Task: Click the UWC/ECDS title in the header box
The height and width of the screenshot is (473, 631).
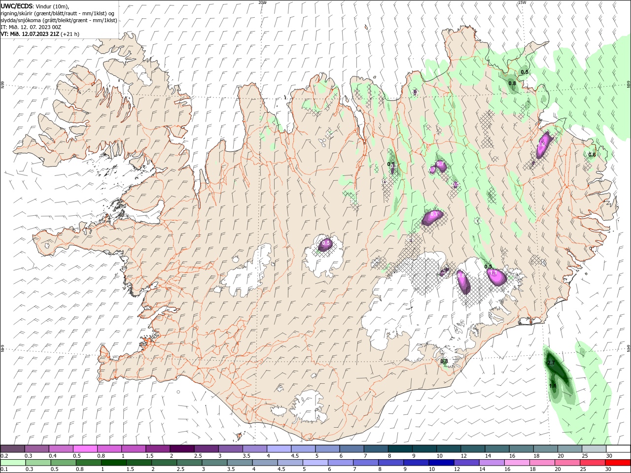Action: pyautogui.click(x=17, y=5)
